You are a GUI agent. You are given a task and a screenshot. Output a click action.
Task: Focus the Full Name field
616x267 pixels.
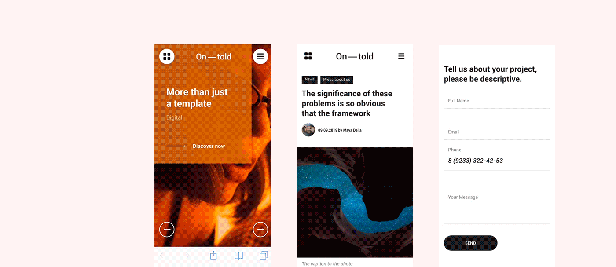point(497,101)
